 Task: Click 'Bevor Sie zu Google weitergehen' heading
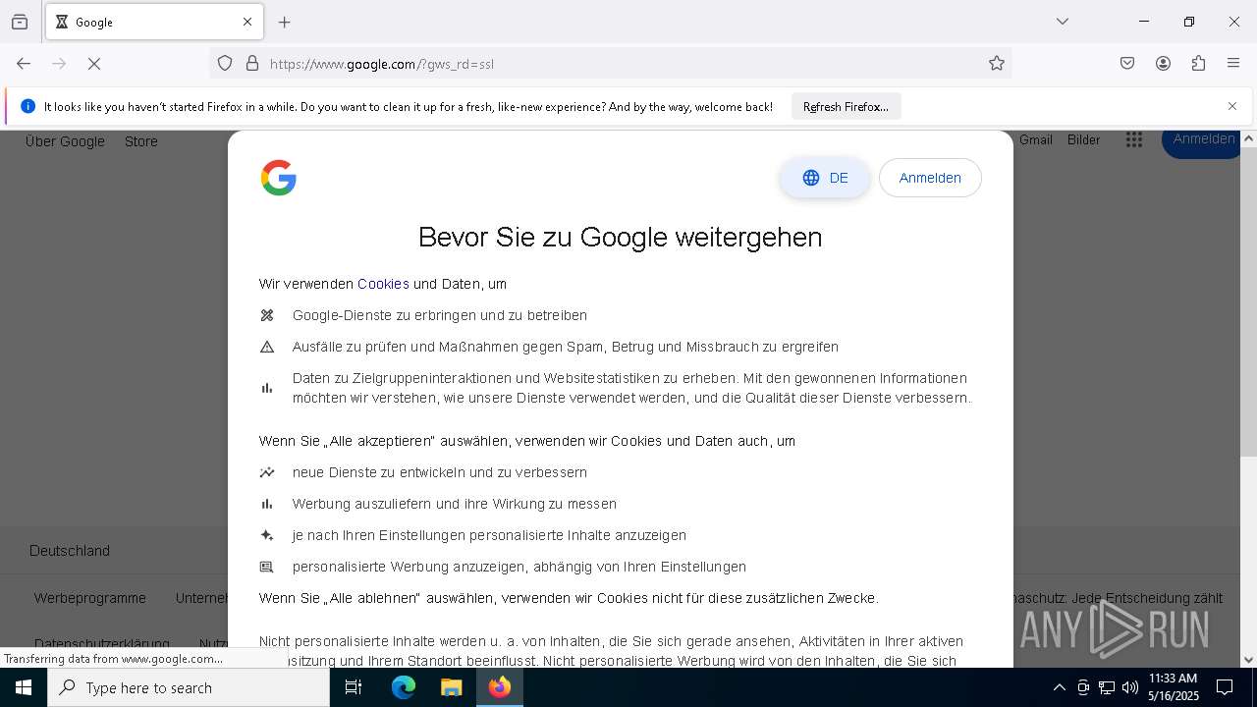click(x=620, y=237)
